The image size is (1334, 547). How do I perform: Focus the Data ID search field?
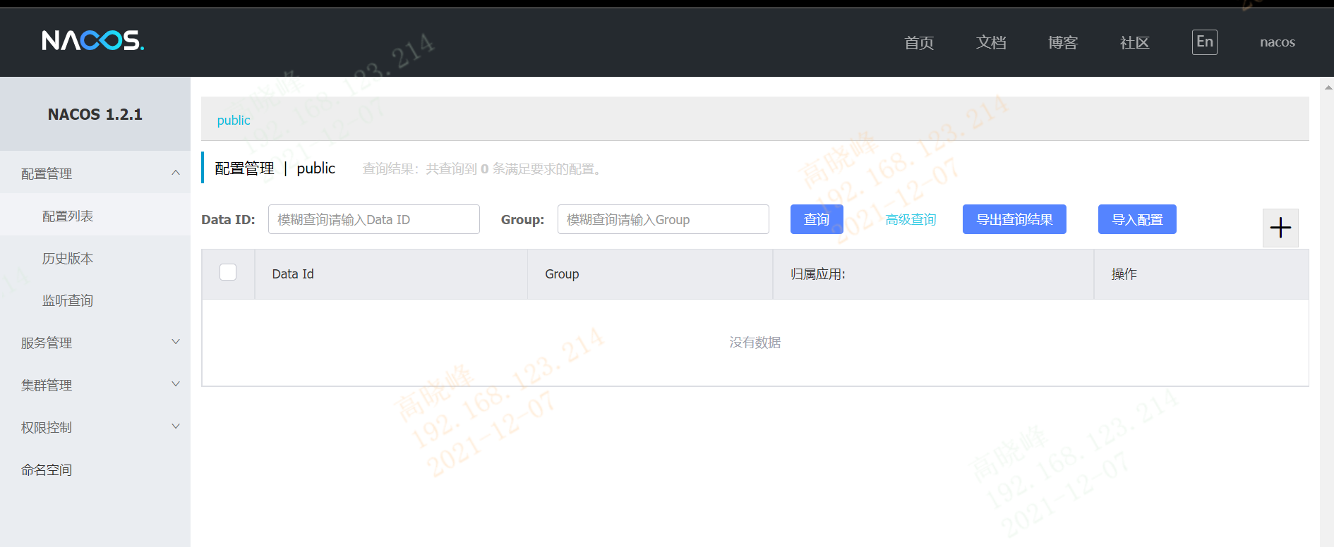374,219
